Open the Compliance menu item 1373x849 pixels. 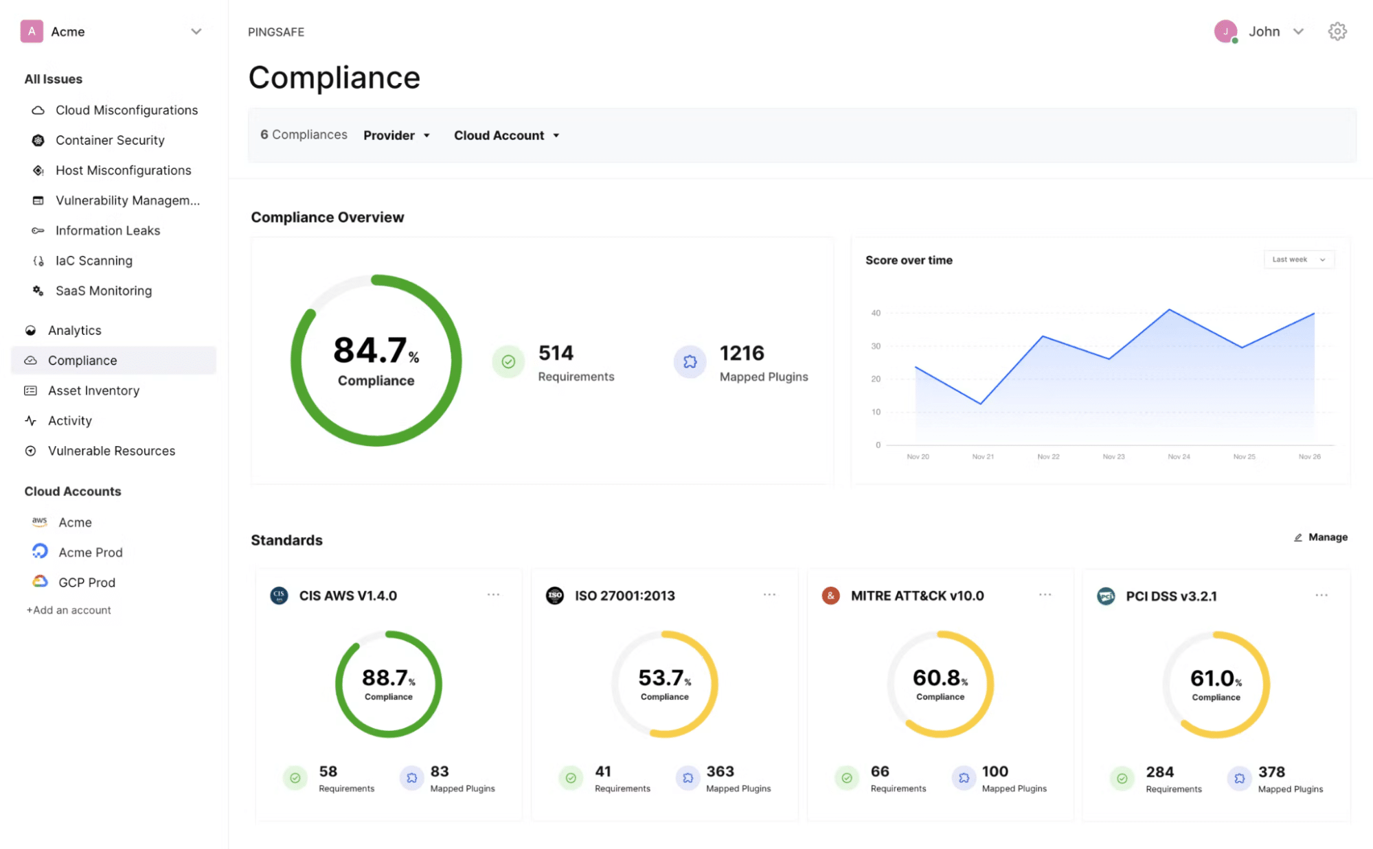pos(82,360)
